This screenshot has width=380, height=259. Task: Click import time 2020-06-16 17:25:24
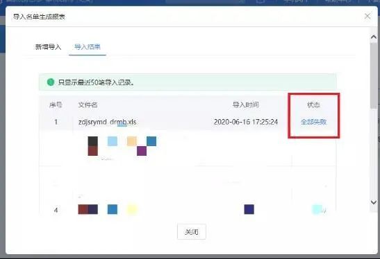click(246, 122)
